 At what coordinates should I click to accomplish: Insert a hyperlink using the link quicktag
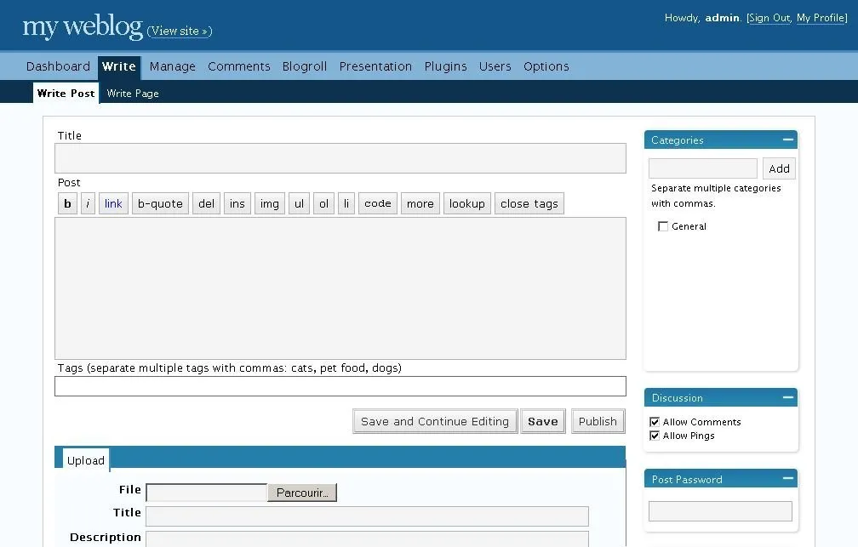[x=112, y=203]
